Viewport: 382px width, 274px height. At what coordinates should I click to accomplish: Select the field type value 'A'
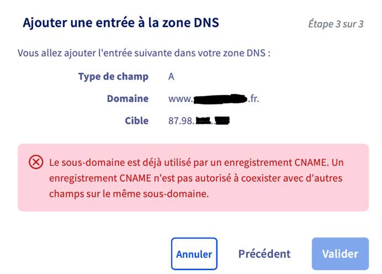pyautogui.click(x=171, y=77)
